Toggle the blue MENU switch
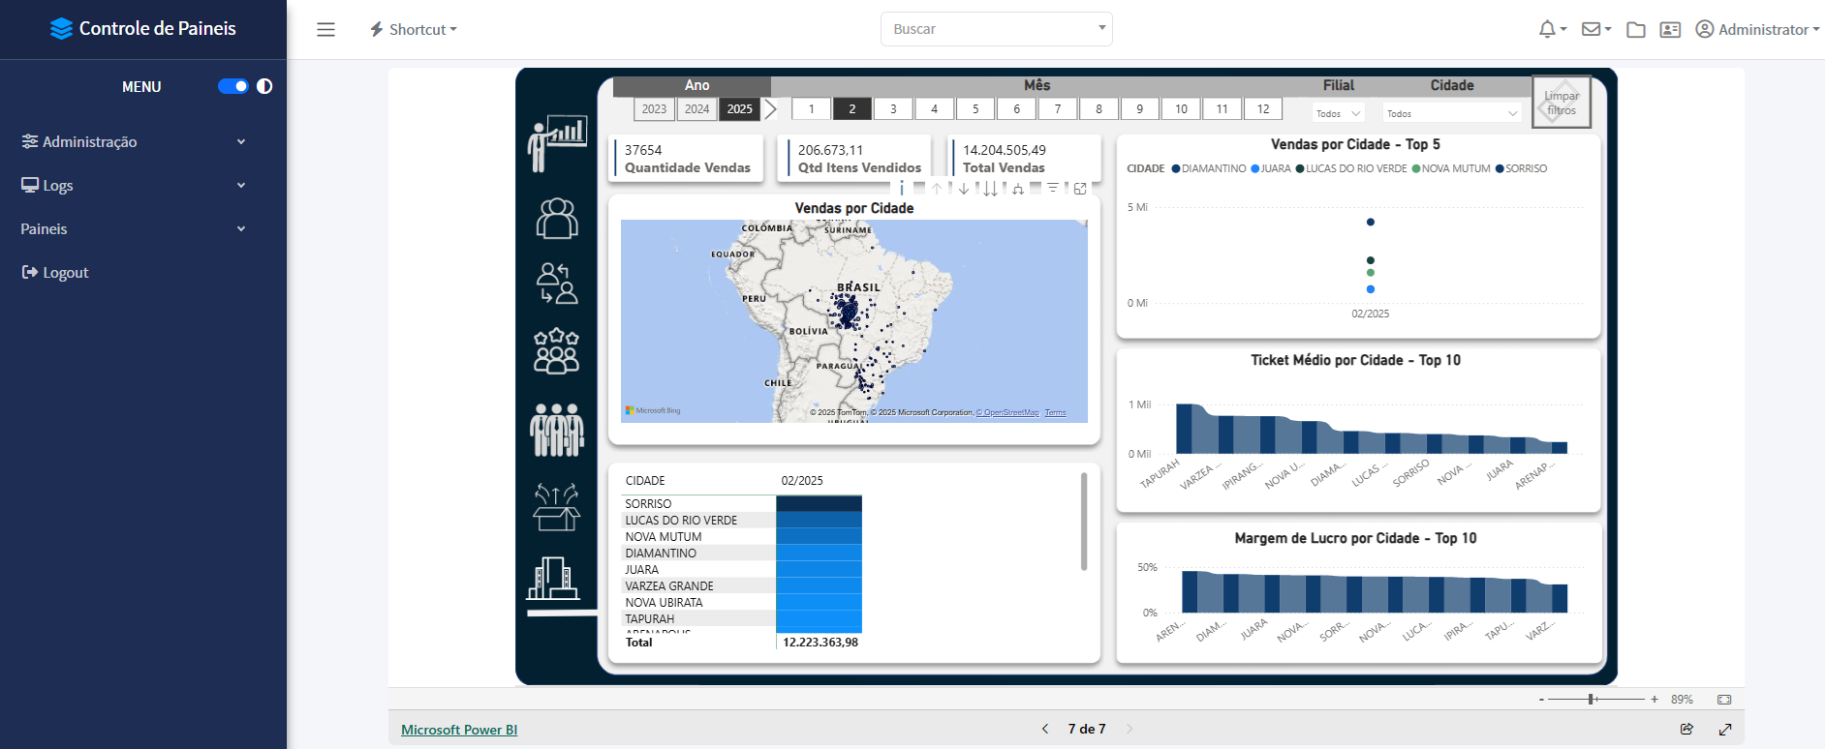Image resolution: width=1825 pixels, height=749 pixels. [232, 86]
